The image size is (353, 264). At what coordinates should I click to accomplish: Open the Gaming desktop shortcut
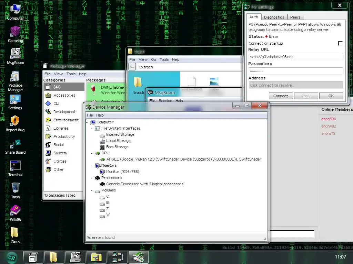(x=15, y=34)
